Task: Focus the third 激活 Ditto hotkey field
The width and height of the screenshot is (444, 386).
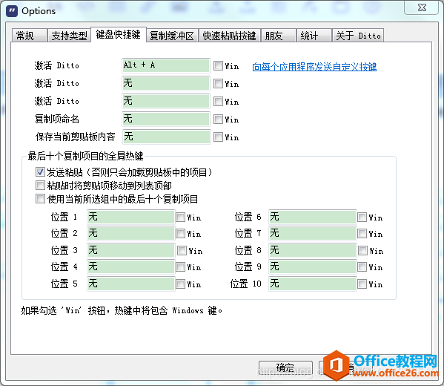Action: pos(166,101)
